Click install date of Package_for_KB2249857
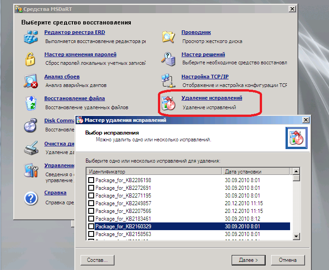The width and height of the screenshot is (329, 270). [x=244, y=203]
